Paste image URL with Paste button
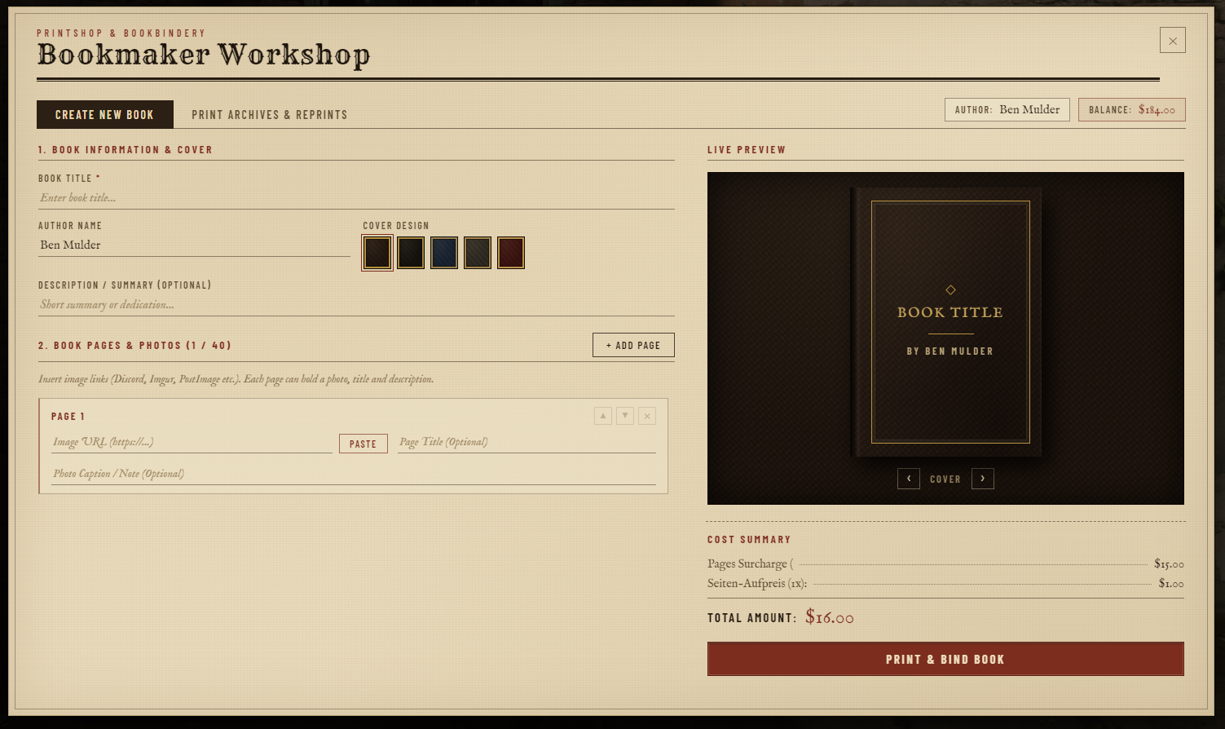The image size is (1225, 729). 364,444
